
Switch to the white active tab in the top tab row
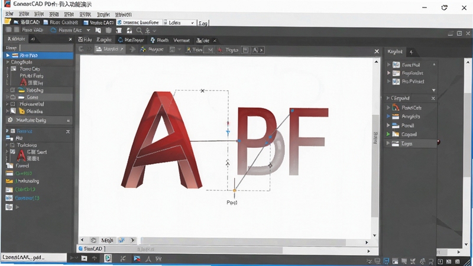click(140, 22)
